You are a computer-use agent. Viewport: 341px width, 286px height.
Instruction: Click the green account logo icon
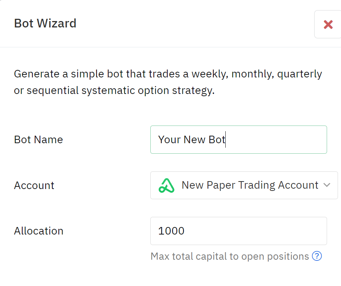[x=167, y=185]
